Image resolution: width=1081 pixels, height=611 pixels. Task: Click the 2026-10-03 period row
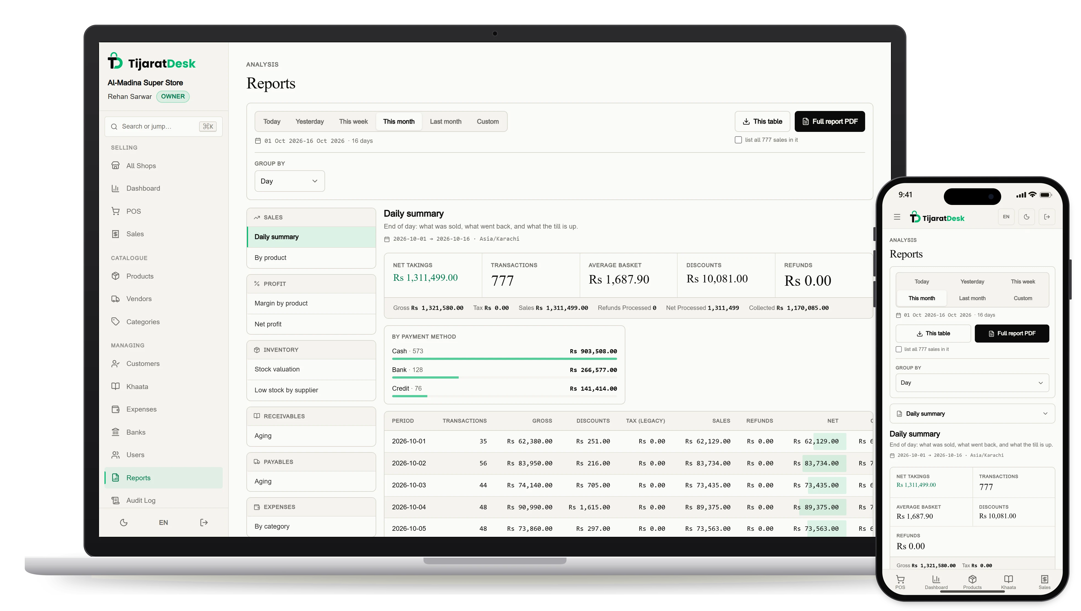pos(628,485)
